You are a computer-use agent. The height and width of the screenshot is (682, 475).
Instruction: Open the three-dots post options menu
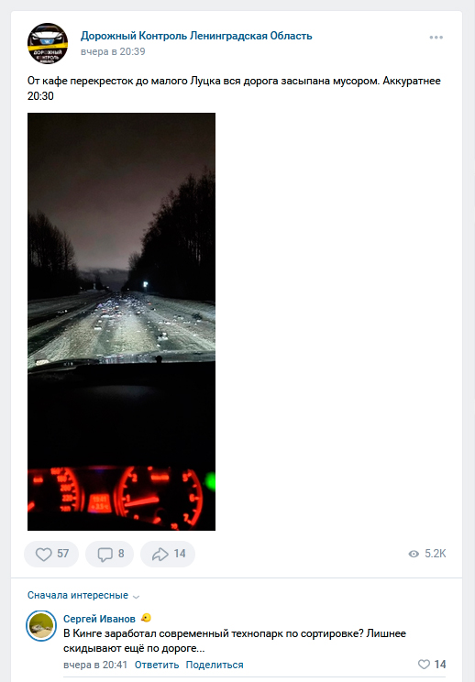coord(436,38)
